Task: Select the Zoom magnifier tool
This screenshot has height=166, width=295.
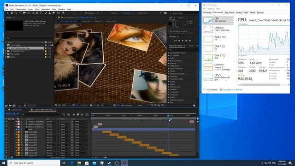Action: click(x=16, y=13)
